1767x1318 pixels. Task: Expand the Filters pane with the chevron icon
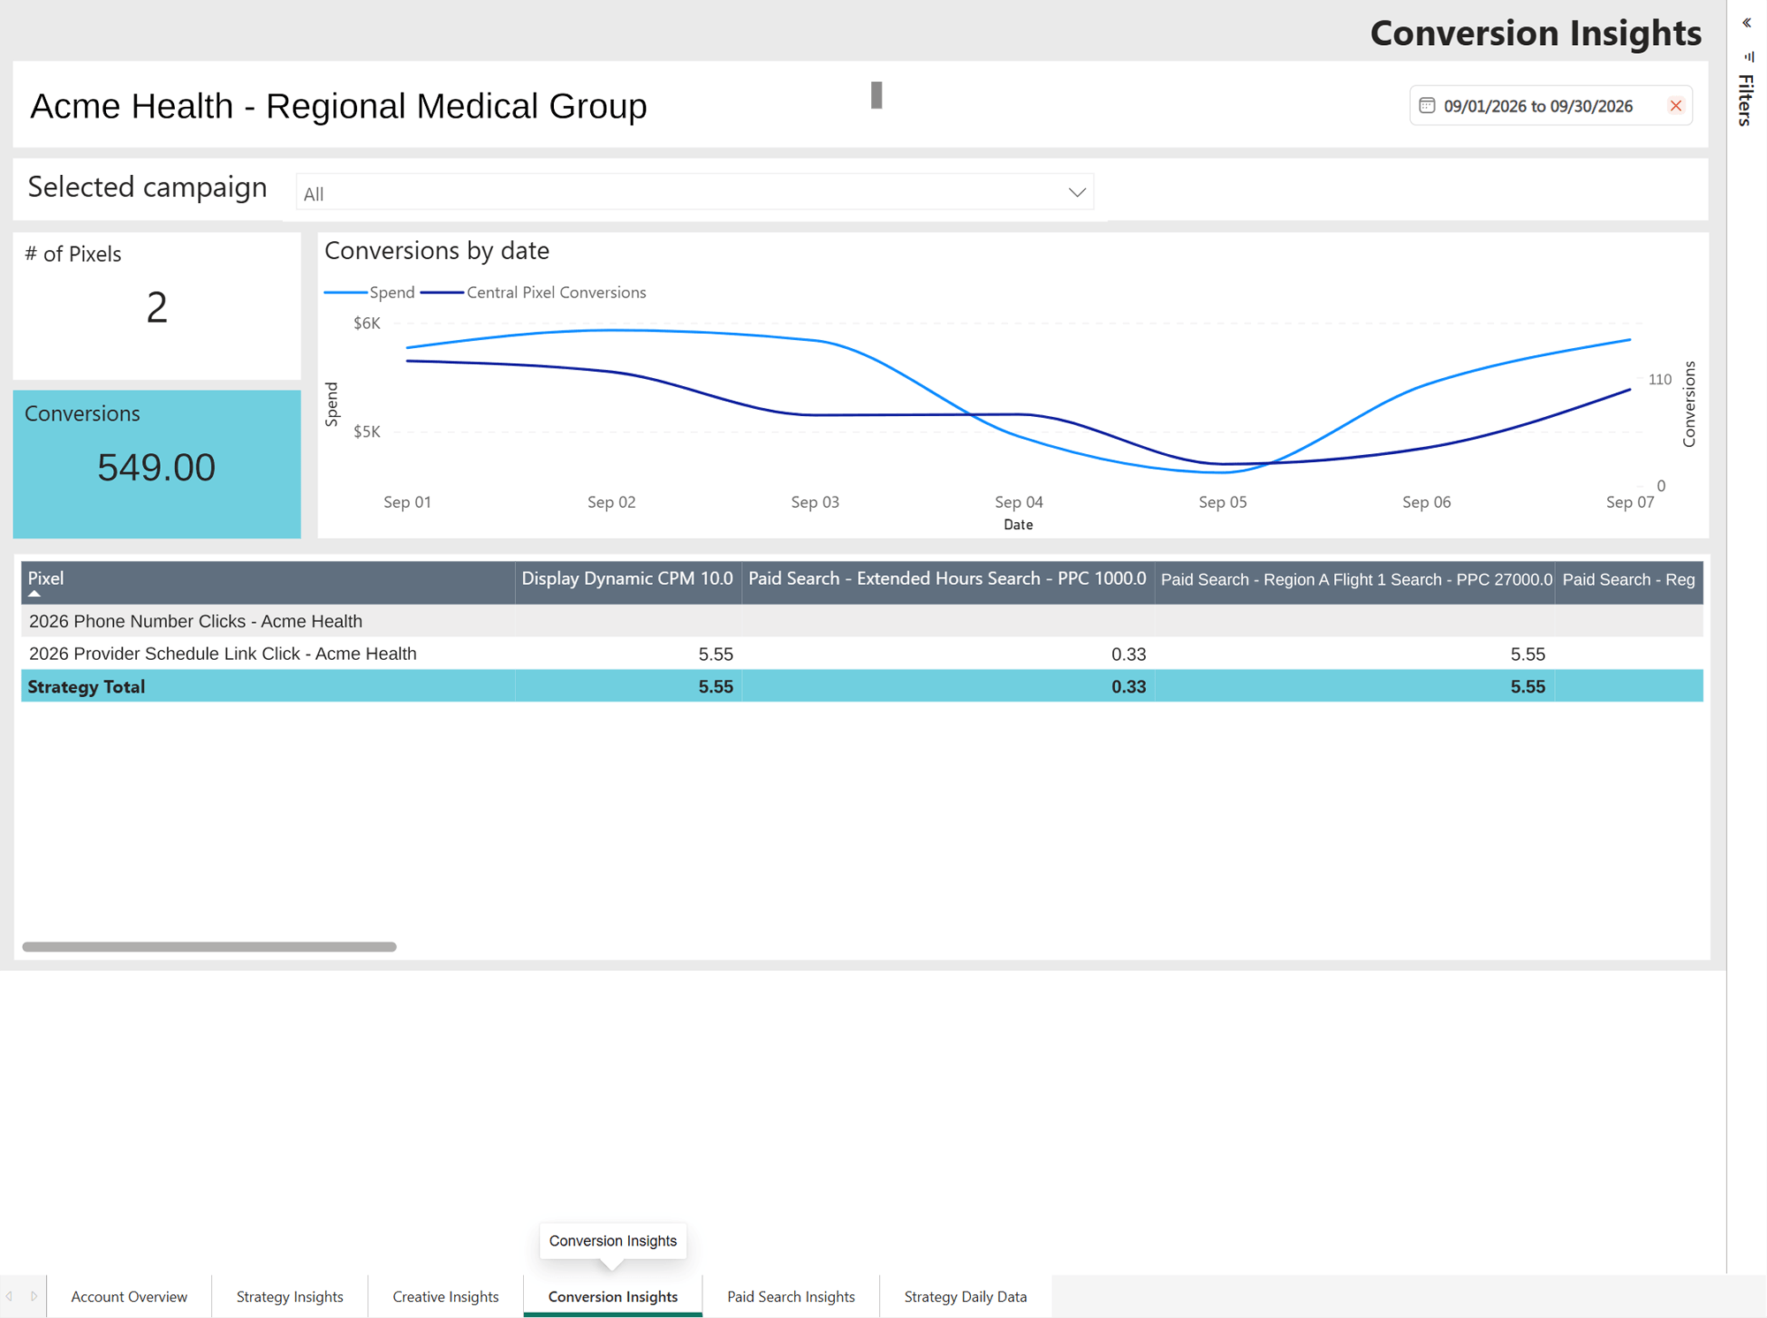(x=1747, y=23)
